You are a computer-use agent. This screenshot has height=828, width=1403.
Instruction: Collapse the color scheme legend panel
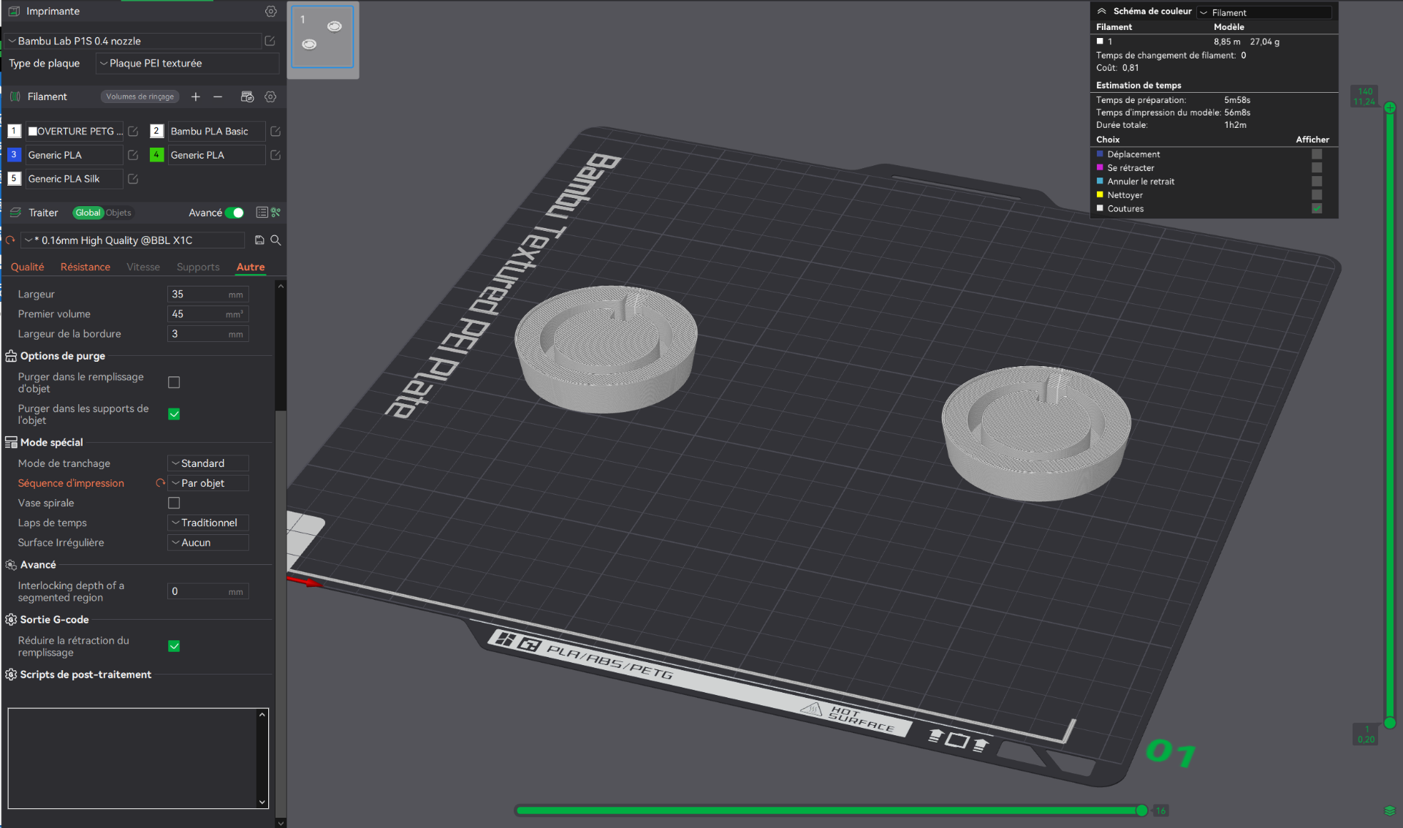[x=1102, y=12]
